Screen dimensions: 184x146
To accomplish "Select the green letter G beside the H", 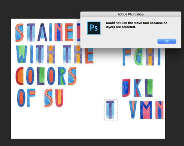I will [x=139, y=57].
